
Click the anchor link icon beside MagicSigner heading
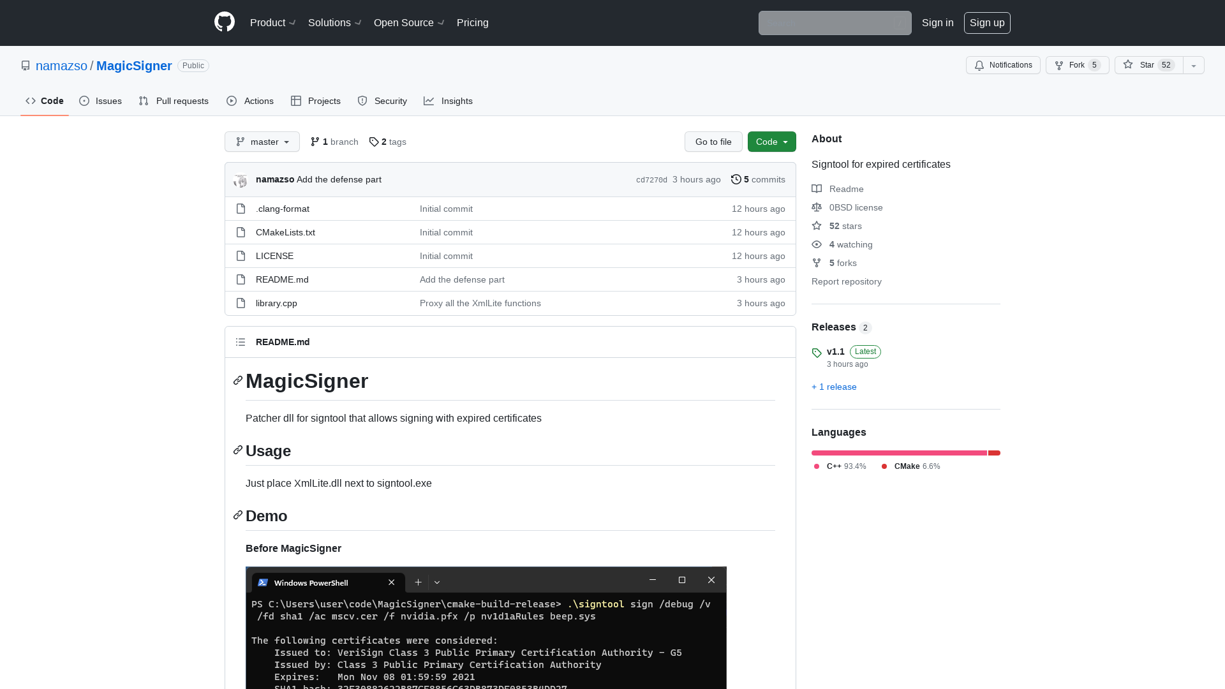point(238,380)
